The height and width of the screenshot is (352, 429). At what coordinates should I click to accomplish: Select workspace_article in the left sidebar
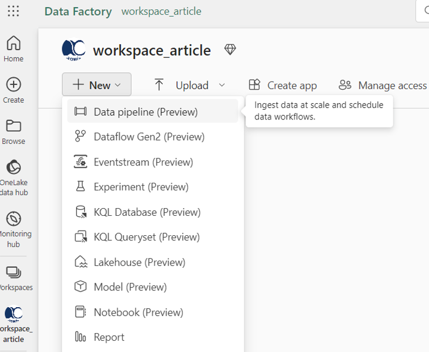point(14,324)
